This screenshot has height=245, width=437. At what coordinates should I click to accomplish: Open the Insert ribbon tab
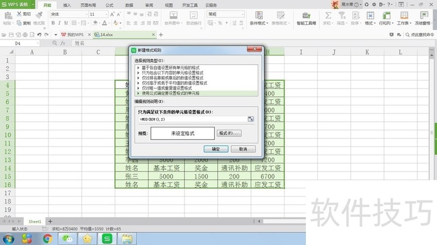67,5
